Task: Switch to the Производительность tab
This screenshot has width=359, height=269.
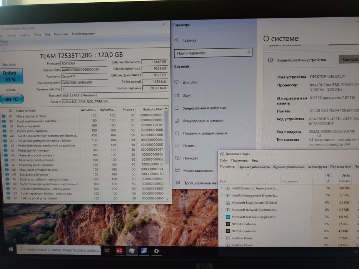Action: point(254,167)
